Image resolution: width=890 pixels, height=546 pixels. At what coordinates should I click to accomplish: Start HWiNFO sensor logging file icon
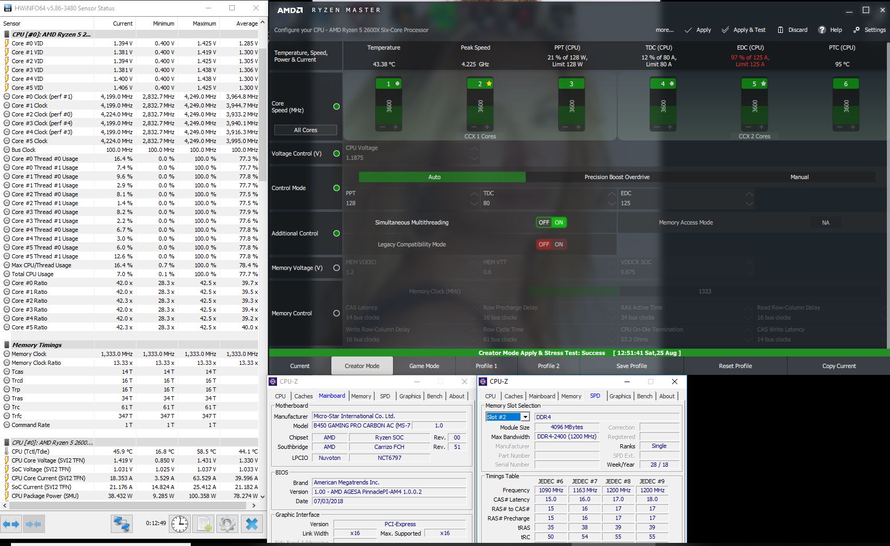click(203, 524)
